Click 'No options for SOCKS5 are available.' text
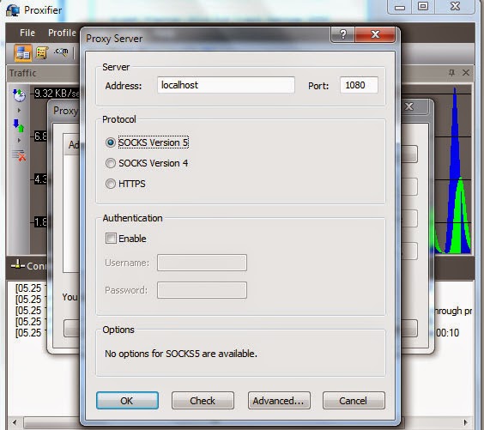484x430 pixels. pyautogui.click(x=181, y=354)
